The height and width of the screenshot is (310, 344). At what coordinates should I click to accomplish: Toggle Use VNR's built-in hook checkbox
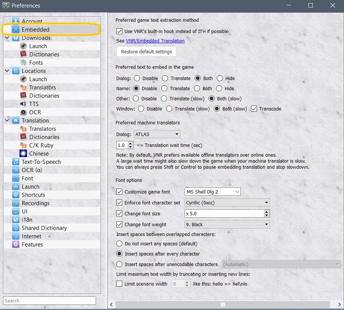(x=119, y=31)
